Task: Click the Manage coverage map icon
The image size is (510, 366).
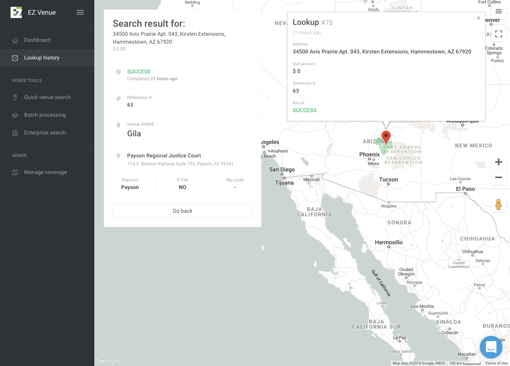Action: [15, 172]
